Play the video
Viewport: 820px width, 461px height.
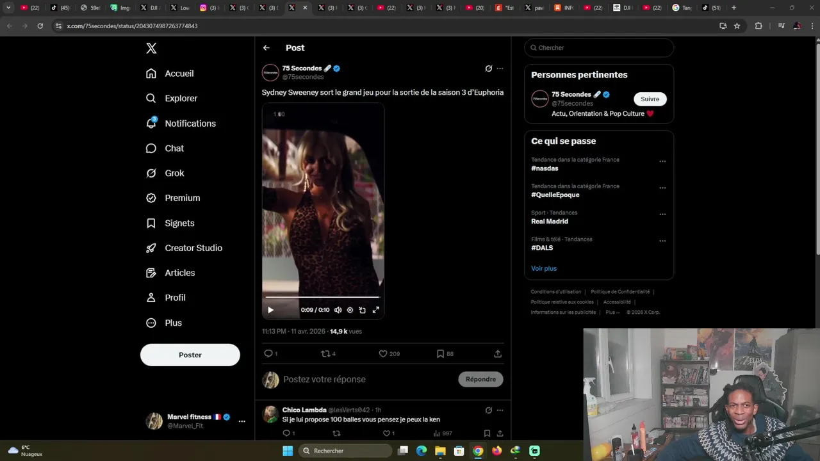270,310
